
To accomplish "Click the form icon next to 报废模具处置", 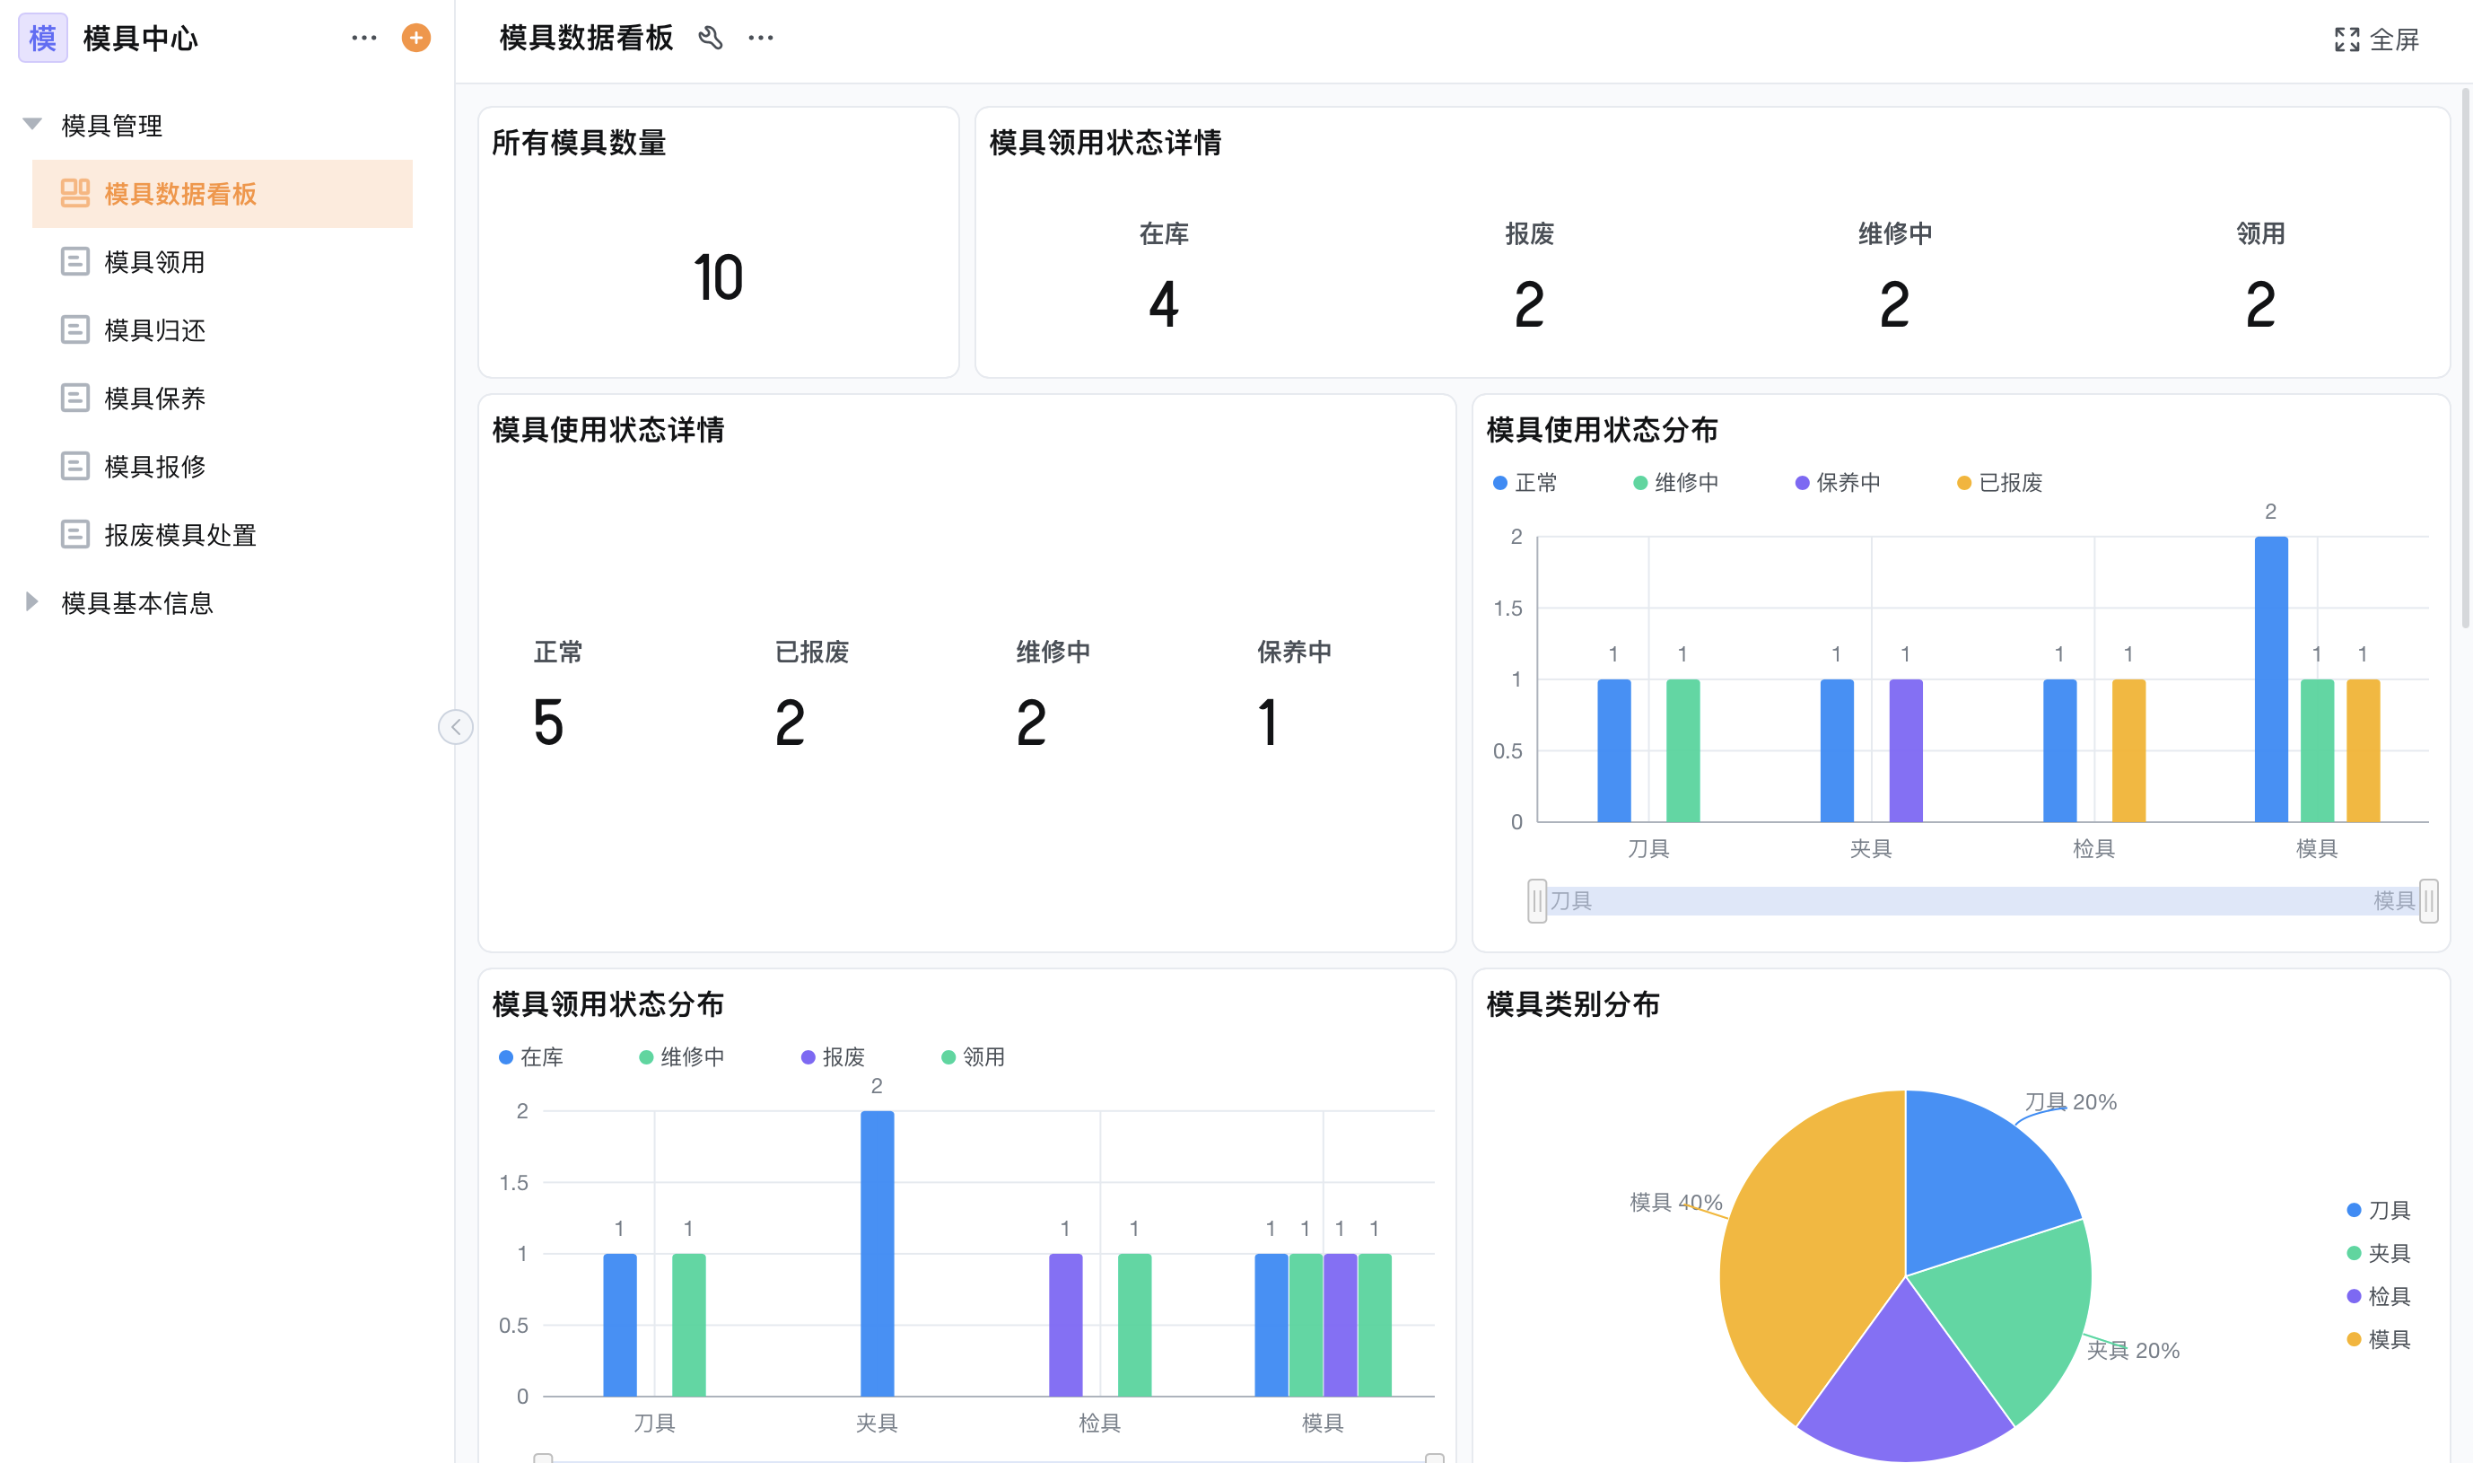I will point(74,534).
